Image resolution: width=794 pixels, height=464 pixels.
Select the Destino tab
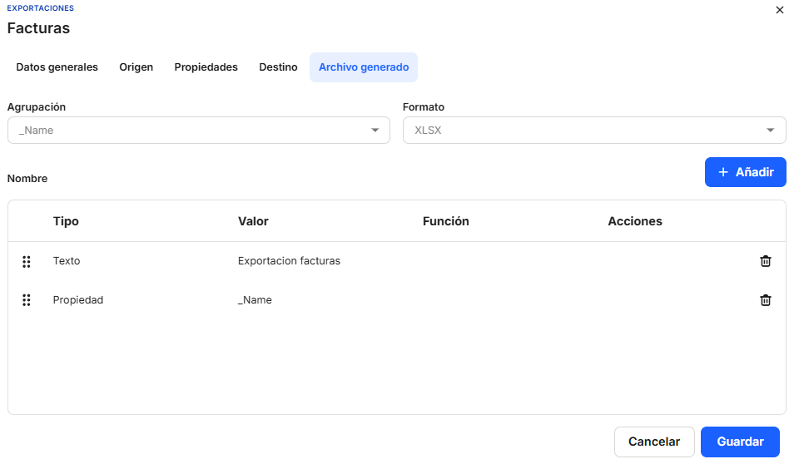tap(278, 67)
